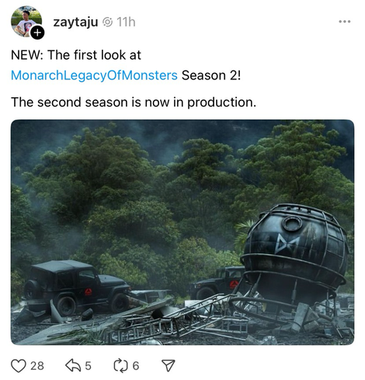Click the black jeep in the photo
The height and width of the screenshot is (380, 365).
77,287
